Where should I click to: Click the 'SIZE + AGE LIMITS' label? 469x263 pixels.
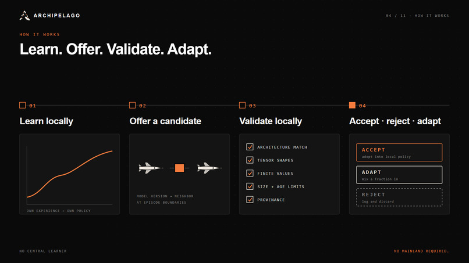coord(280,186)
